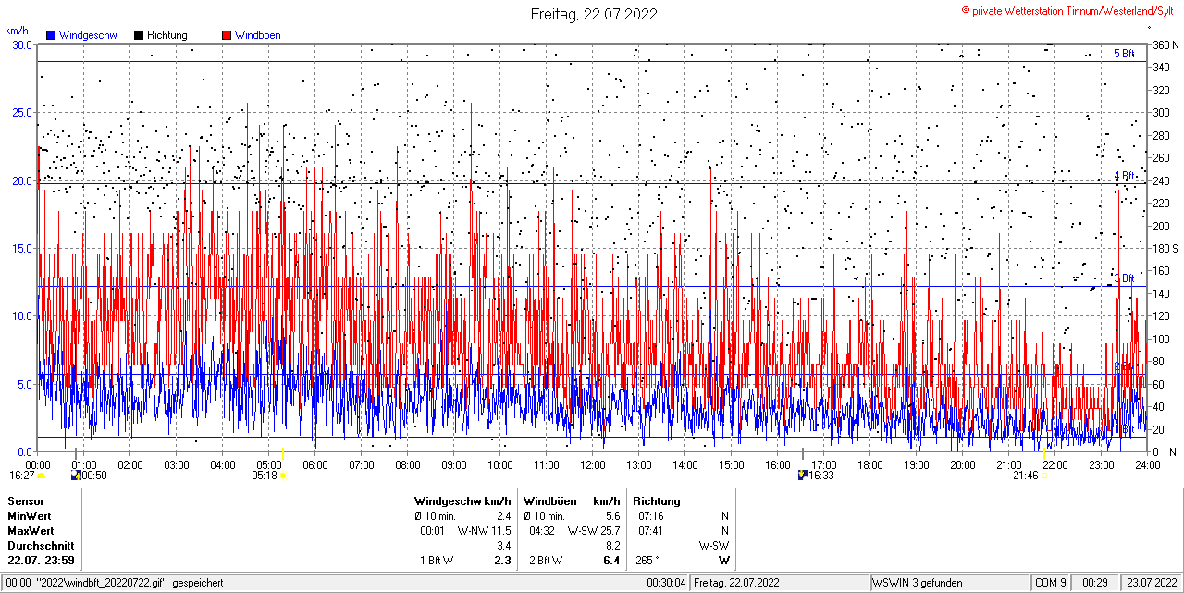Click the 180 S label on right axis
This screenshot has width=1184, height=593.
pos(1164,248)
